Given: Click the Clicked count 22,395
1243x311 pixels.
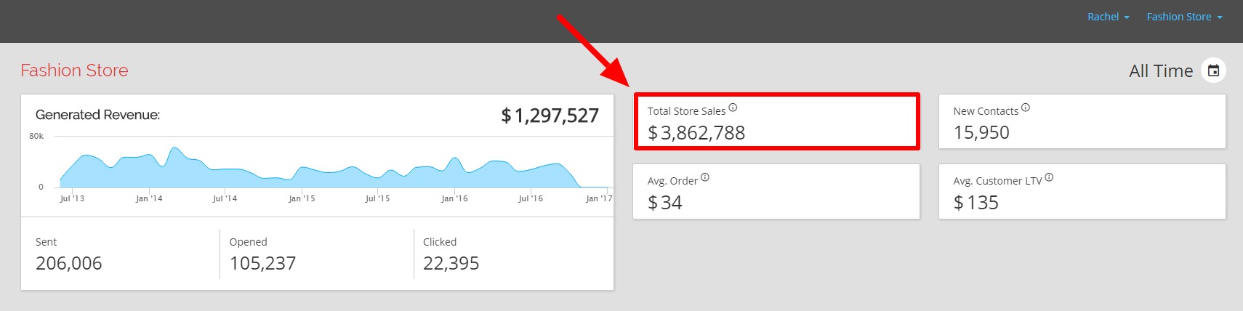Looking at the screenshot, I should [x=451, y=264].
